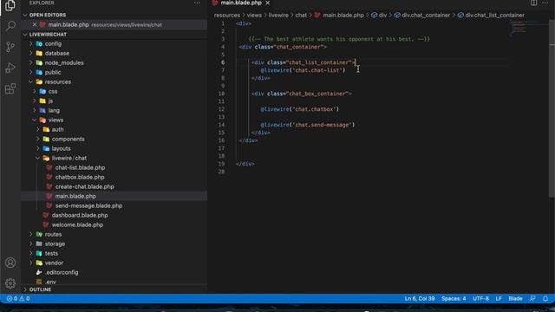Collapse the livewire / chat folder

click(69, 159)
